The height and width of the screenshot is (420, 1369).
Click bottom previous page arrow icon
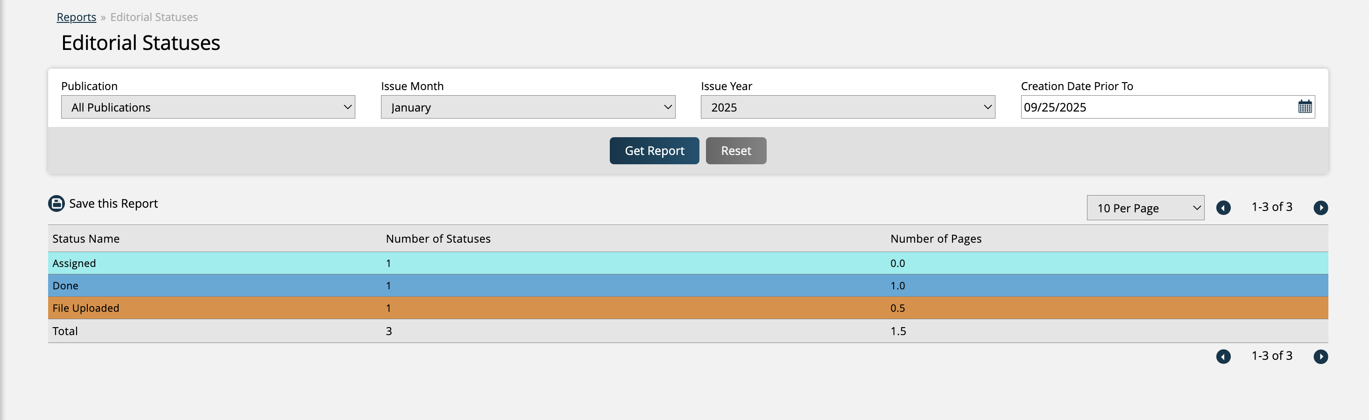pos(1223,356)
